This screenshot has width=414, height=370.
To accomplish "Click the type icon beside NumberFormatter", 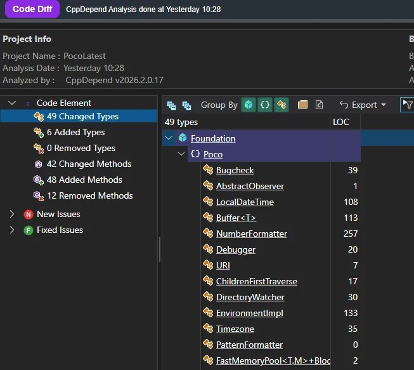I will [208, 233].
